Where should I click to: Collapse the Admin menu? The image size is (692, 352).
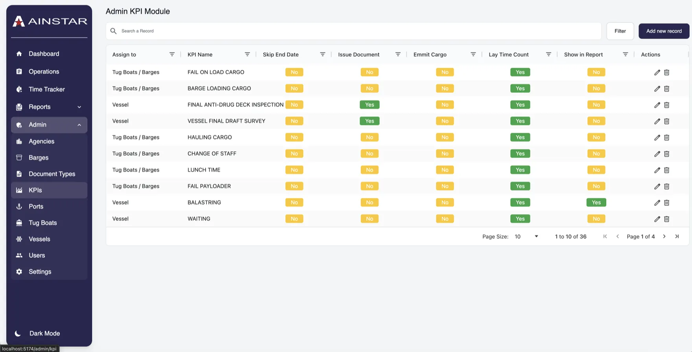pos(49,125)
